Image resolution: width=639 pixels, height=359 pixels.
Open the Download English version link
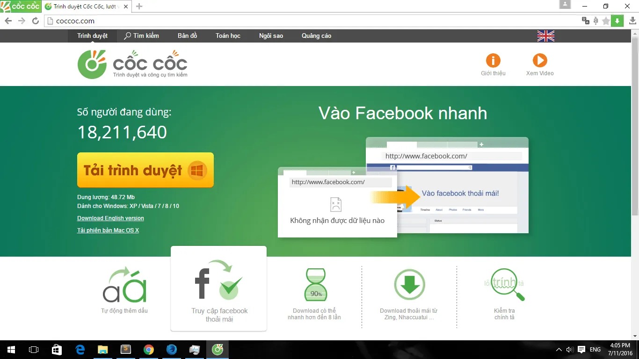(x=110, y=218)
